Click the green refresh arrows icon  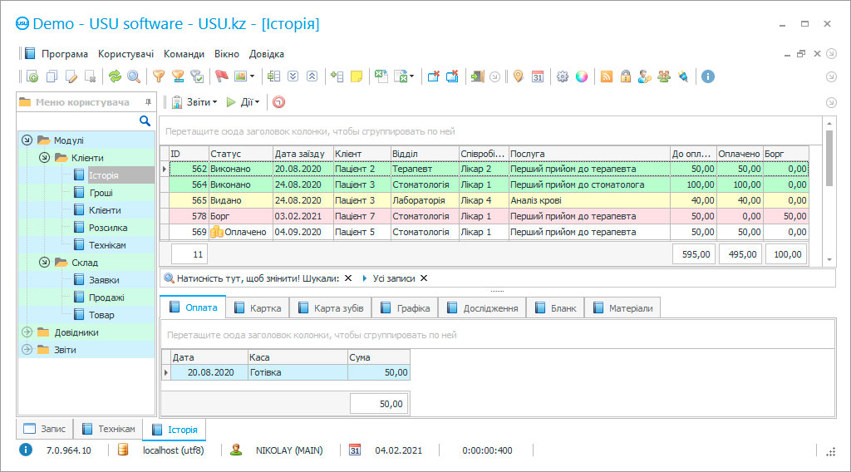click(115, 76)
